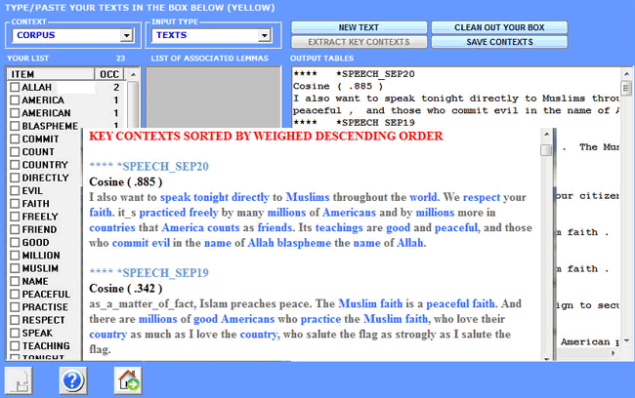
Task: Click the SAVE CONTEXTS button
Action: [499, 42]
